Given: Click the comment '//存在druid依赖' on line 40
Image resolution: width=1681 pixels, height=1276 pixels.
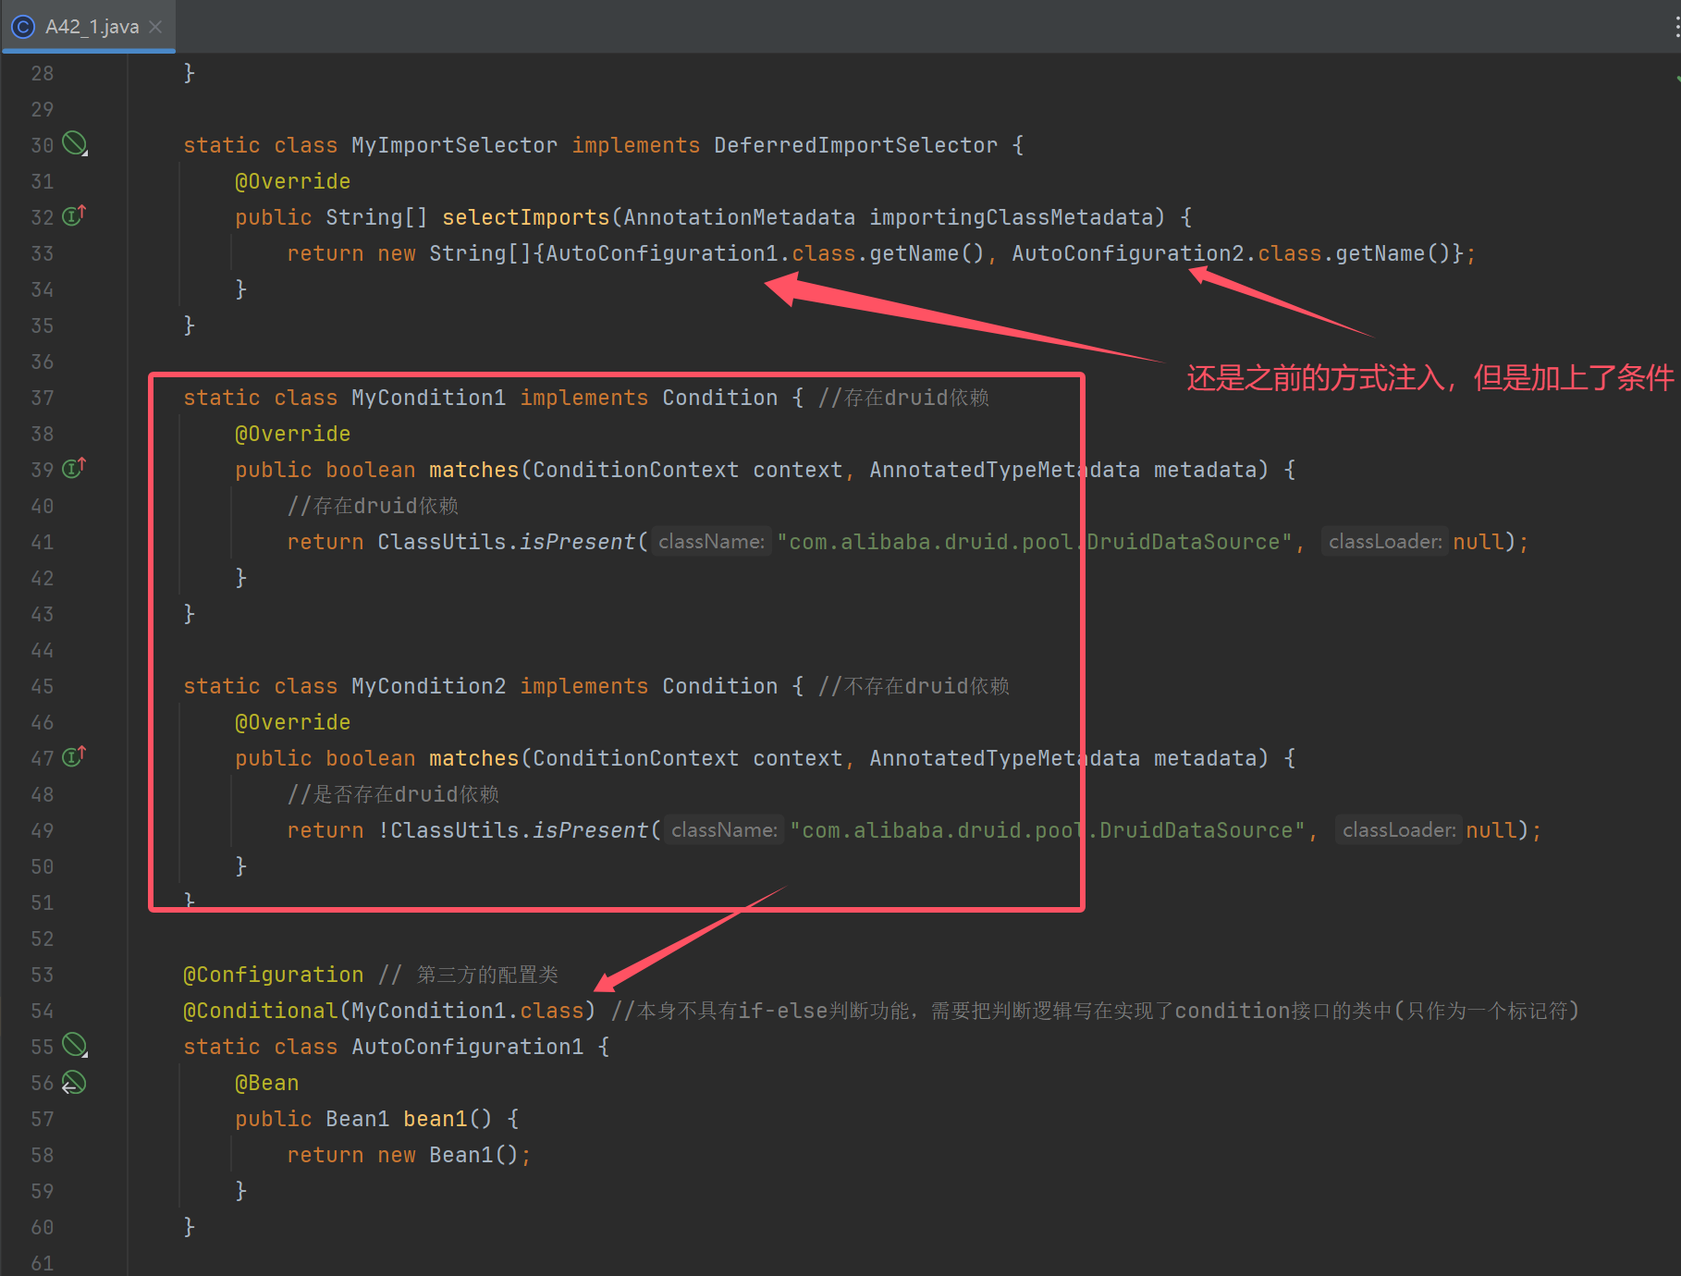Looking at the screenshot, I should [x=373, y=506].
